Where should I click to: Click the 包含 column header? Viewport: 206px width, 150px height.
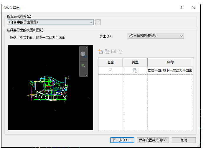pos(111,62)
